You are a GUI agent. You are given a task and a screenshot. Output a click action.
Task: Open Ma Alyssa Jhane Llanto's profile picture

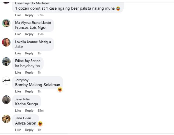pos(6,23)
